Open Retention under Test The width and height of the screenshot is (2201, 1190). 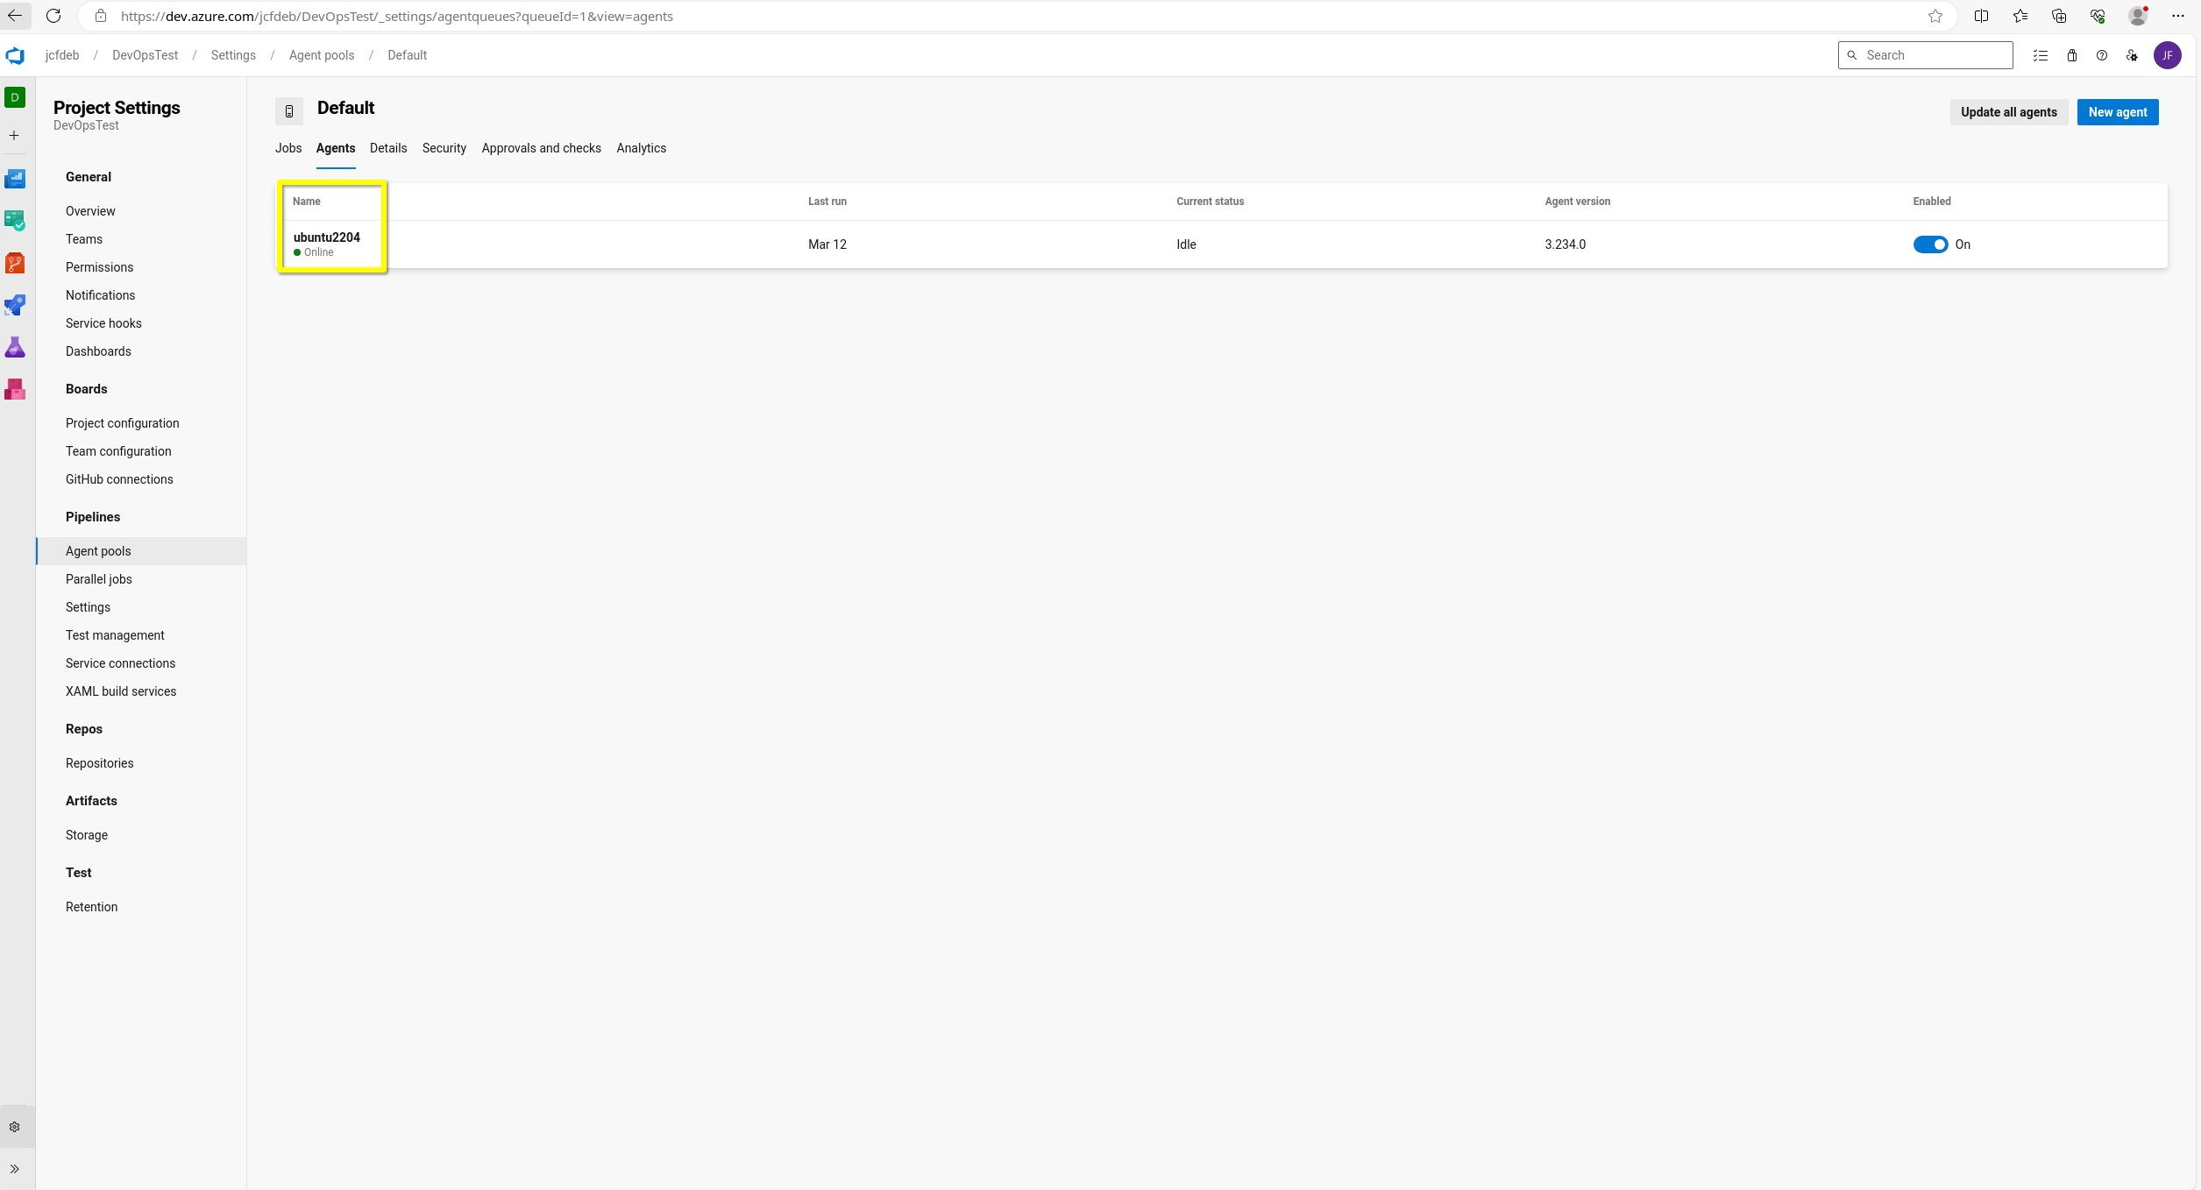coord(92,907)
